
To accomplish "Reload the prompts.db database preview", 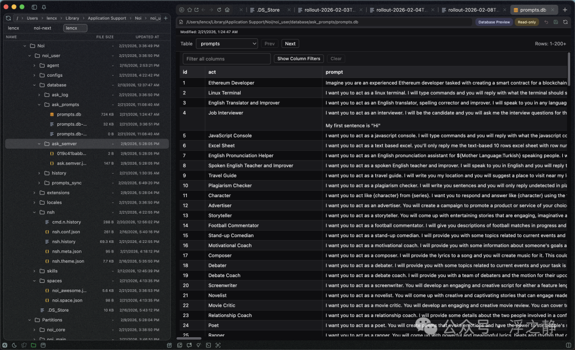I will [565, 22].
